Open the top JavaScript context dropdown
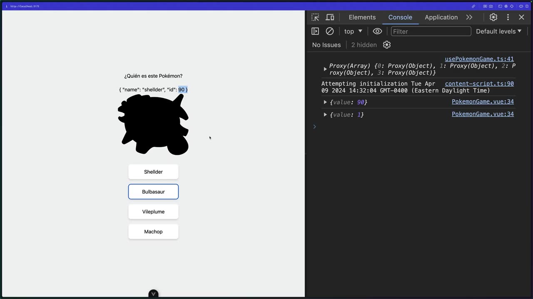The width and height of the screenshot is (533, 299). pos(353,31)
